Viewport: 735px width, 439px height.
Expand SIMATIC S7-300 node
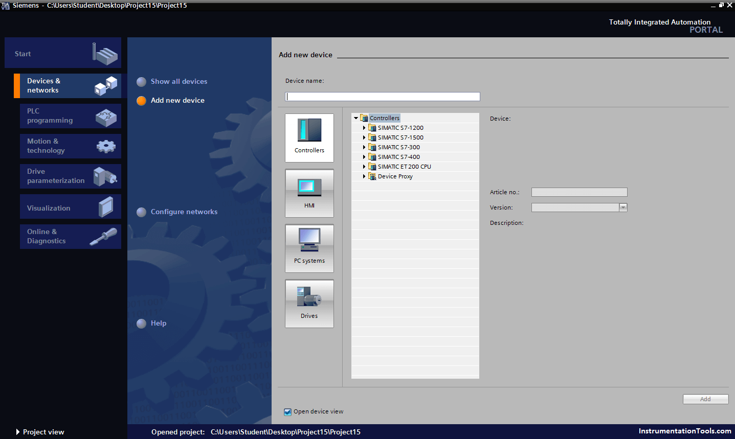pos(364,147)
